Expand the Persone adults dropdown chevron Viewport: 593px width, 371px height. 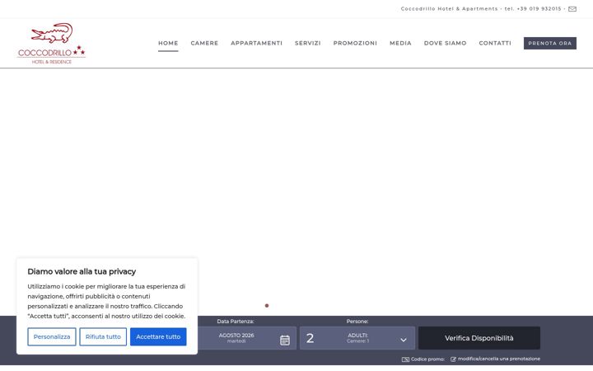(404, 340)
